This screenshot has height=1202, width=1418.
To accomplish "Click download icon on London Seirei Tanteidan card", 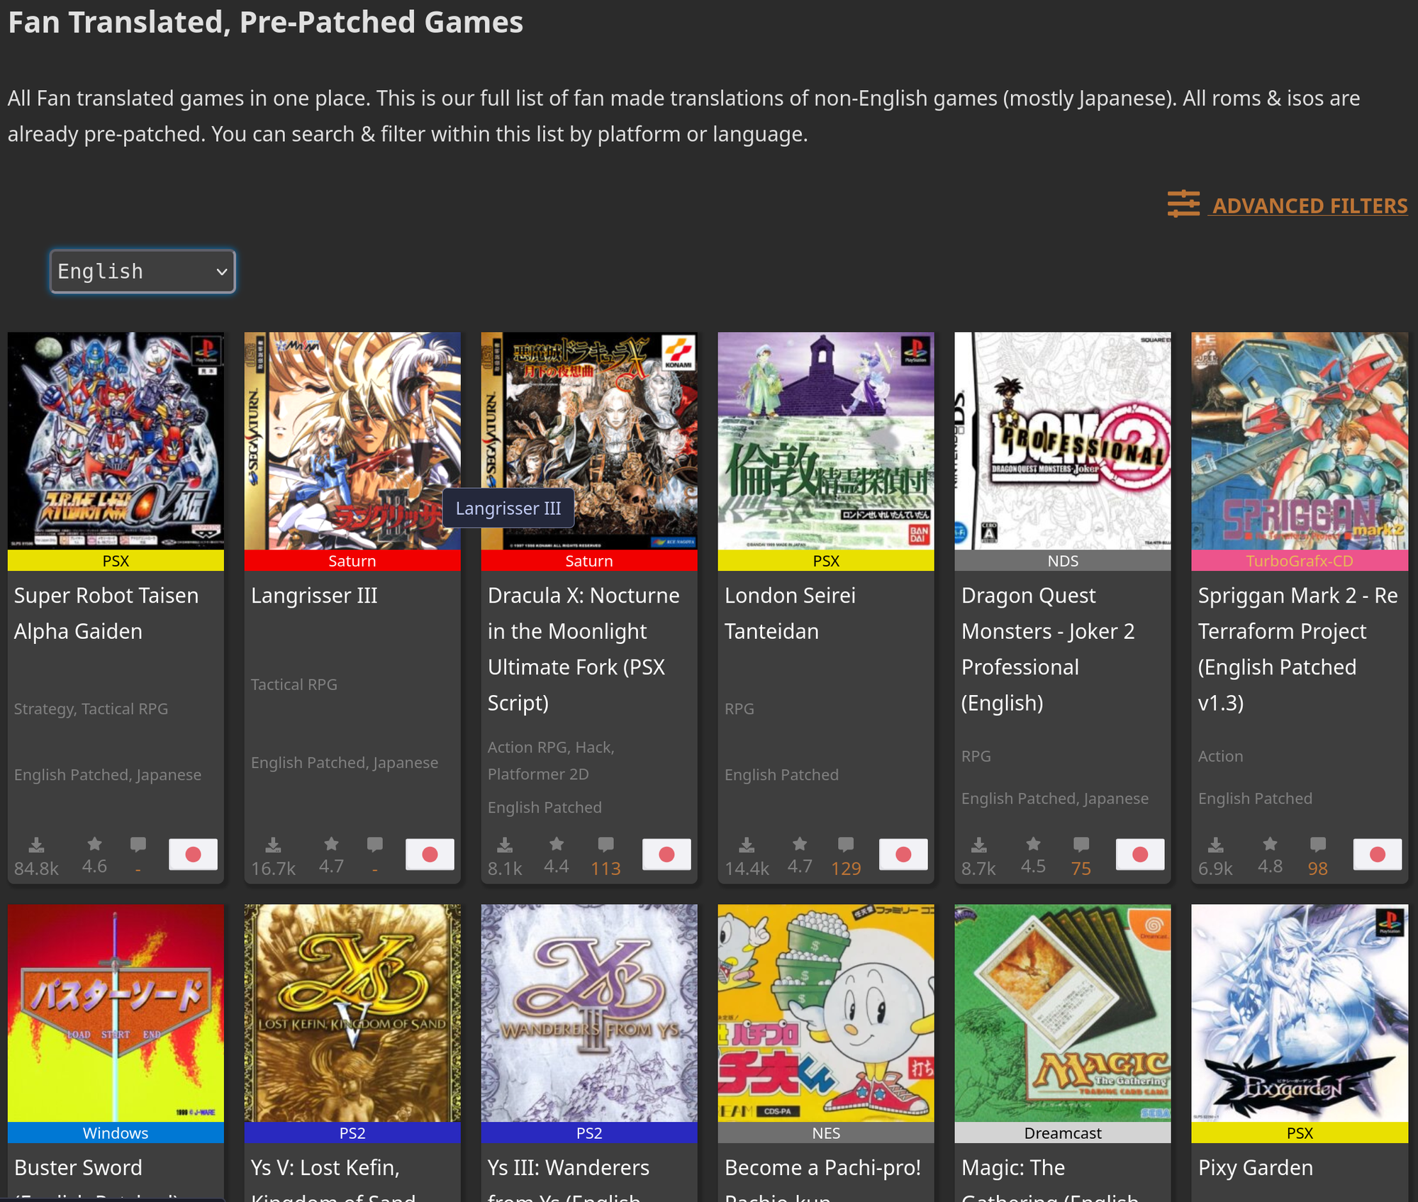I will coord(747,845).
